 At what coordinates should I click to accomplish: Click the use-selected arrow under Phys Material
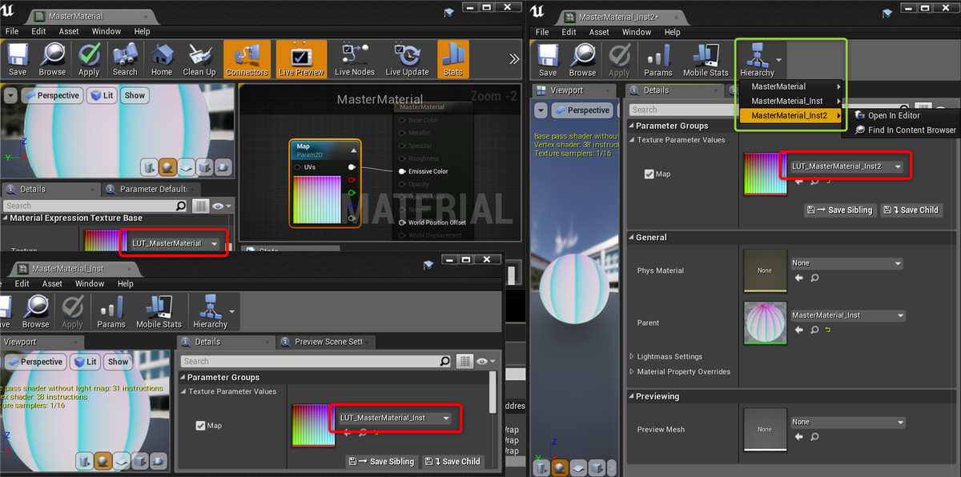(798, 278)
